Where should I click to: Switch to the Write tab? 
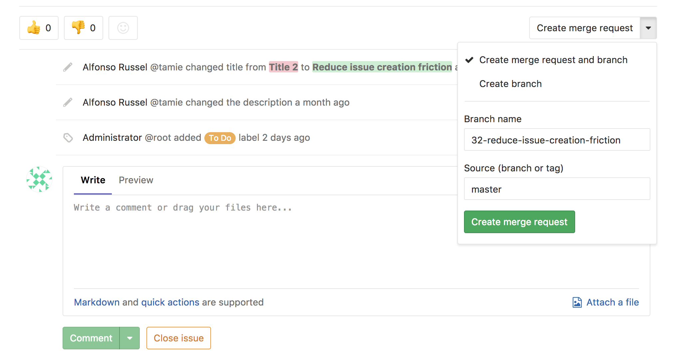pyautogui.click(x=92, y=180)
